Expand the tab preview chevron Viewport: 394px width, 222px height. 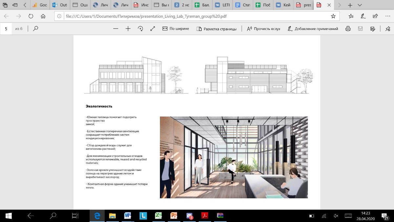click(360, 5)
